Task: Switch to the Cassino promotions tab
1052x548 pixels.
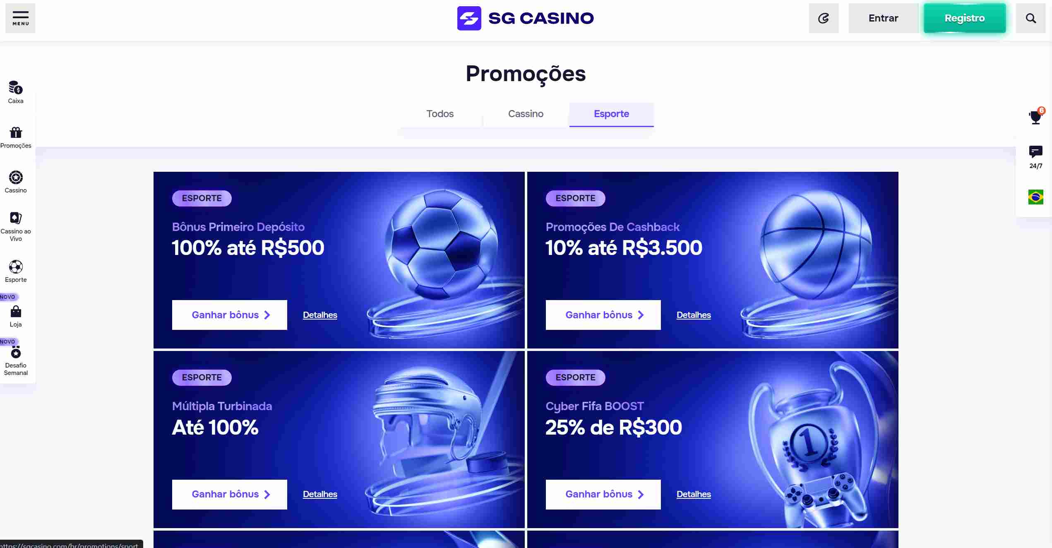Action: point(525,114)
